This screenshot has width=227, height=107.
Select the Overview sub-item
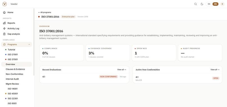tap(17, 64)
